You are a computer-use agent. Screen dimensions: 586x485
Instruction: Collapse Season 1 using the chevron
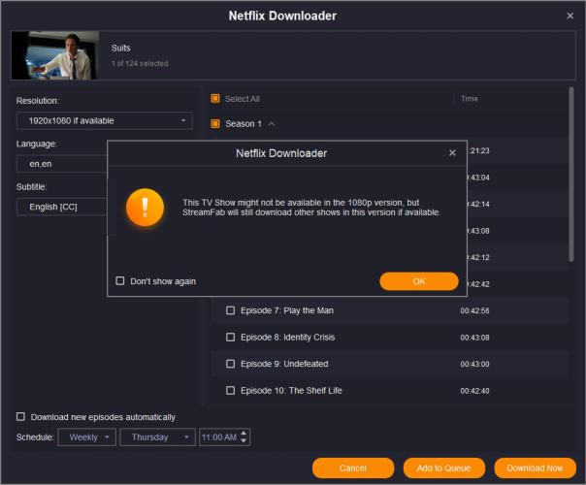click(272, 124)
